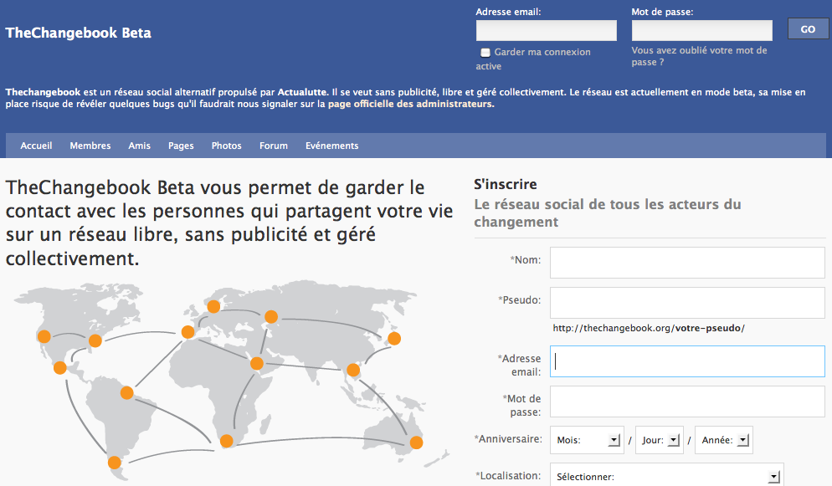Image resolution: width=832 pixels, height=486 pixels.
Task: Go to the Accueil tab
Action: (36, 146)
